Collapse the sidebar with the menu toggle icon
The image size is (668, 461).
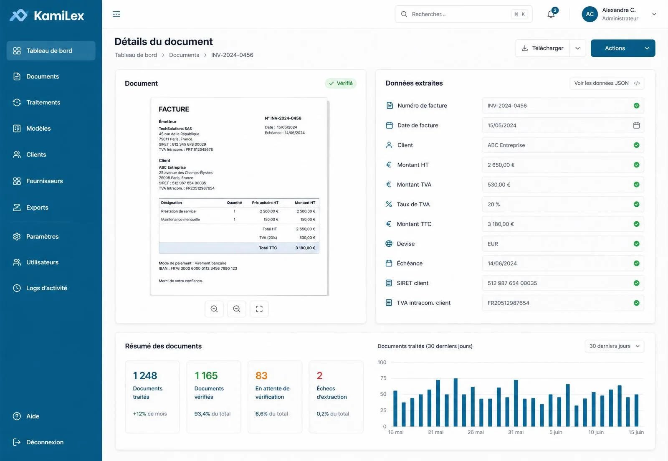pyautogui.click(x=116, y=14)
